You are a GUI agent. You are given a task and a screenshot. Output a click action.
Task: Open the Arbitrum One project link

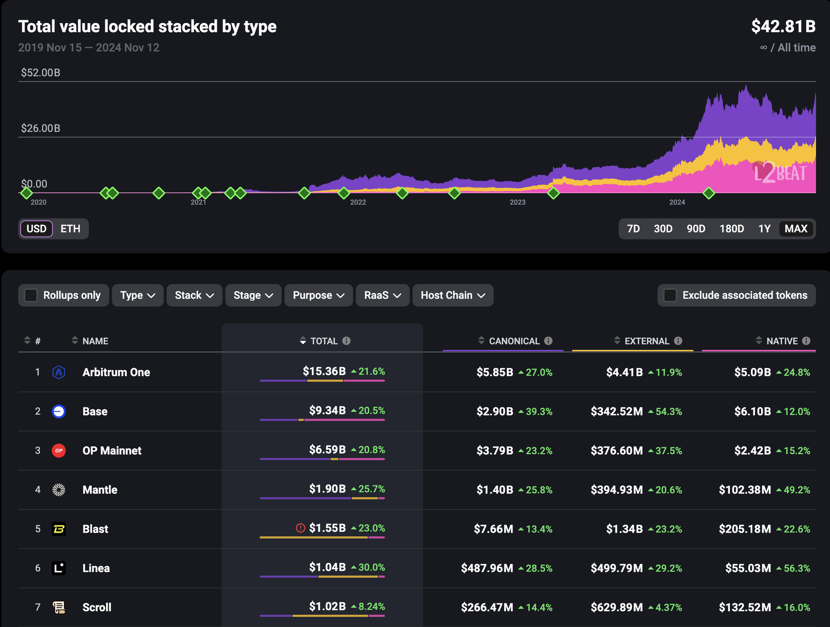[116, 372]
